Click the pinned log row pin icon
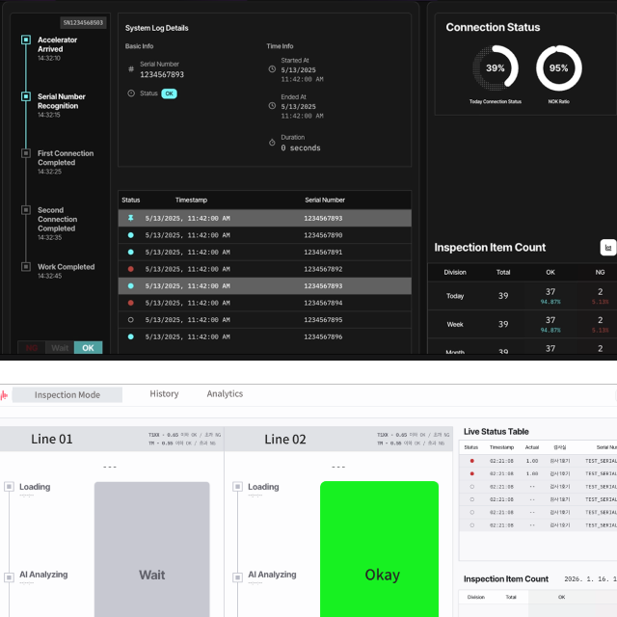 [131, 218]
